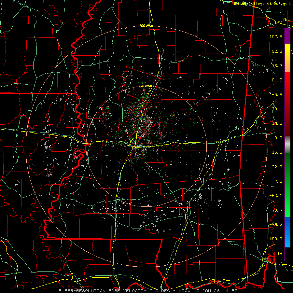Click the -94.2 velocity scale value

tap(276, 225)
